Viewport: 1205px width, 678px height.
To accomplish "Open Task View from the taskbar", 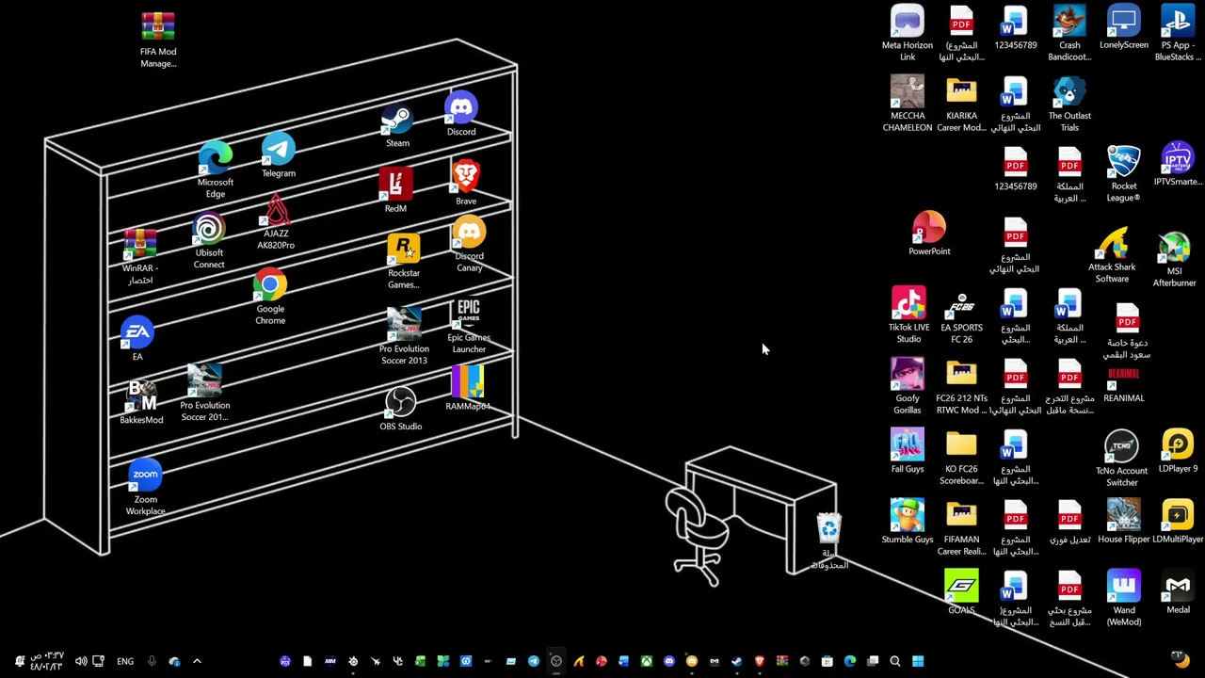I will [873, 661].
